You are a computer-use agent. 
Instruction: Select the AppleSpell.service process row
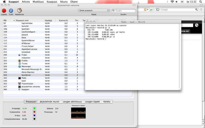tap(44, 49)
